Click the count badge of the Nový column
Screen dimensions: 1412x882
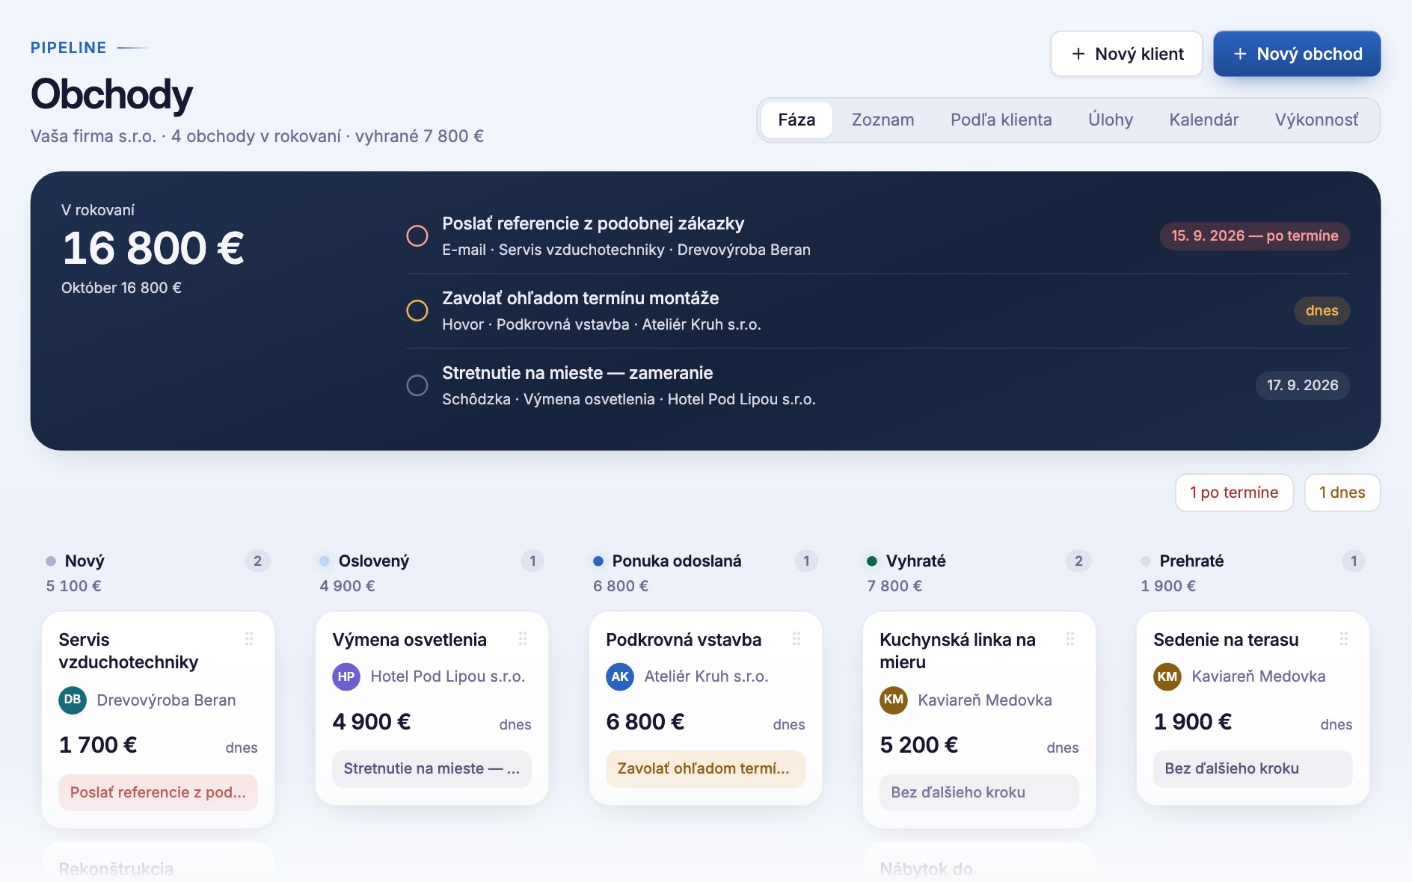coord(257,561)
